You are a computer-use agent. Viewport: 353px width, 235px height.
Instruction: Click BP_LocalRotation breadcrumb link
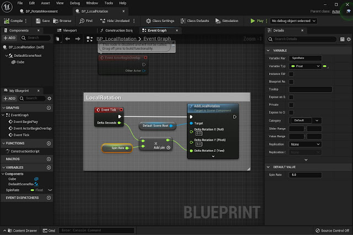click(x=116, y=39)
